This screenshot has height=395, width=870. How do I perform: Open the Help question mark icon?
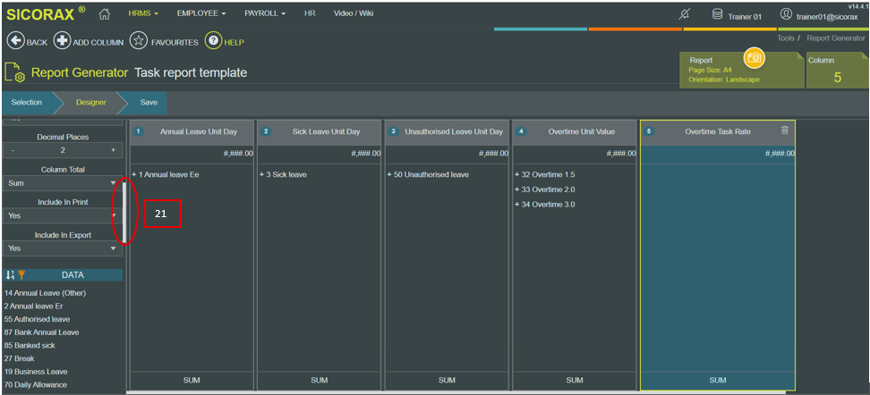(x=213, y=41)
